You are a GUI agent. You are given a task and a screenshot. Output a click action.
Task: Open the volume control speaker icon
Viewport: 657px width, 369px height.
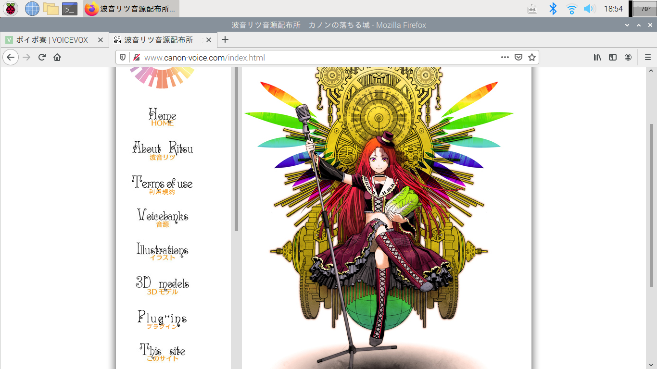click(589, 9)
